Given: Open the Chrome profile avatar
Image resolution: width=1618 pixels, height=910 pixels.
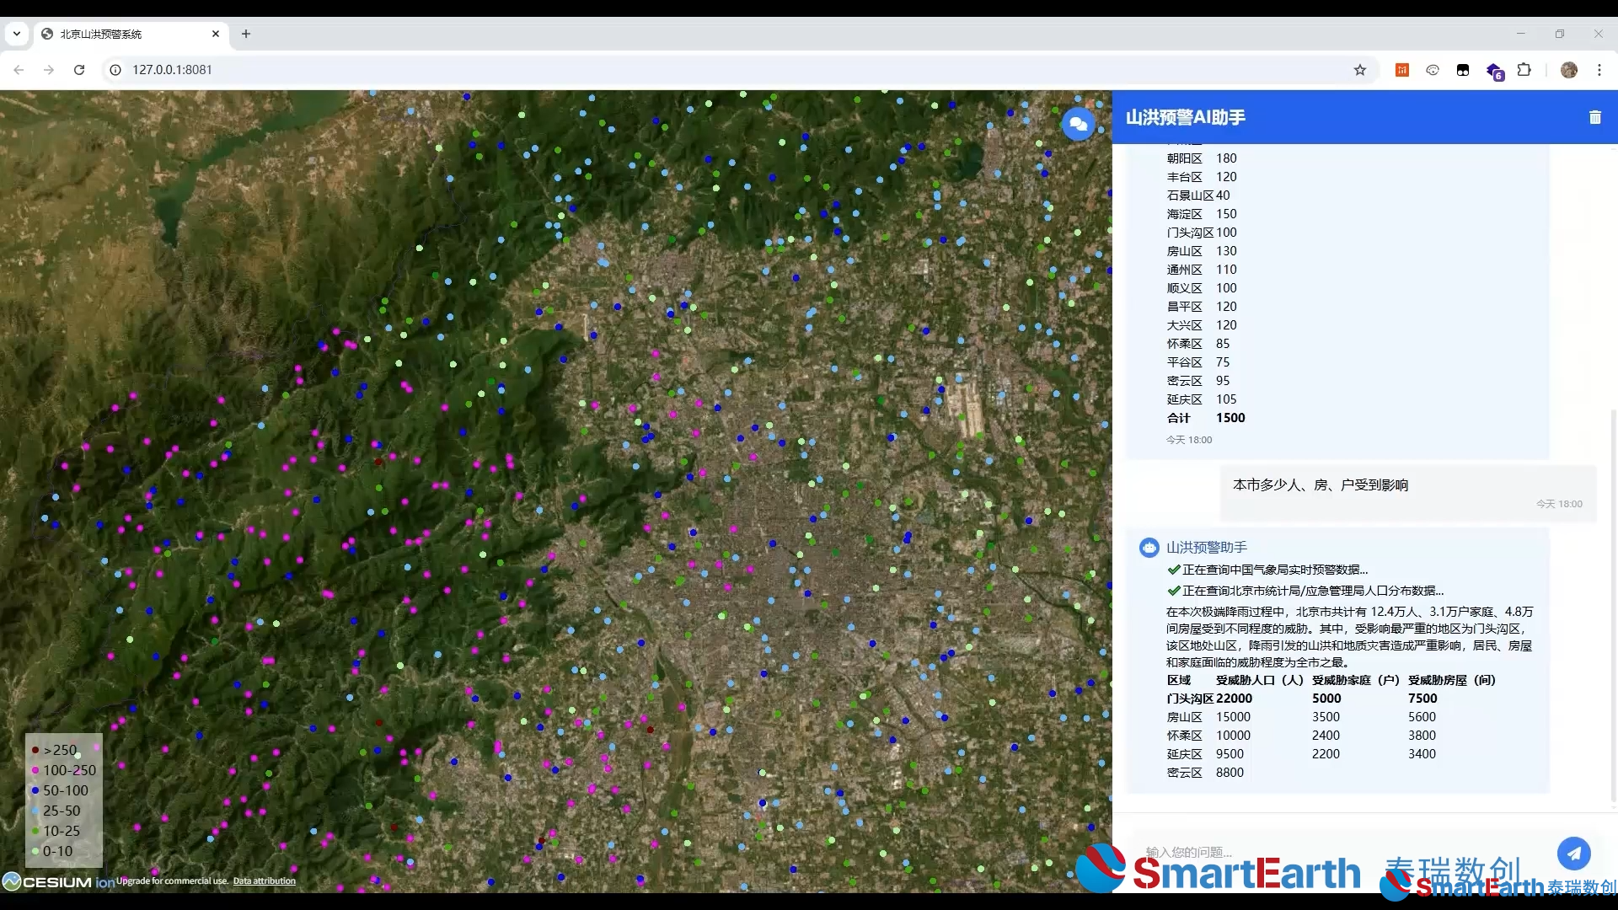Looking at the screenshot, I should click(1568, 70).
